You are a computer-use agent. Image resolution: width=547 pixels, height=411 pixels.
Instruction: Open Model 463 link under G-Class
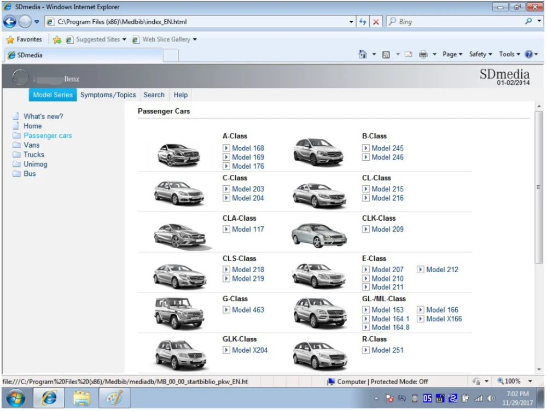248,310
